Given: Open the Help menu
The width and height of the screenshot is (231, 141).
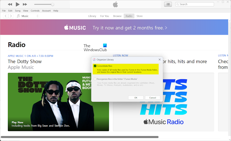Looking at the screenshot, I should (56, 11).
